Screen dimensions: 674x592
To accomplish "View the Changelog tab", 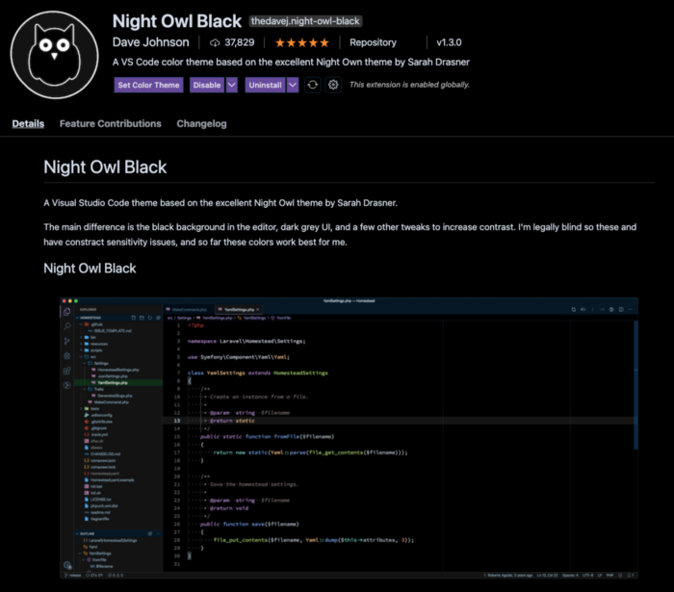I will [x=201, y=124].
